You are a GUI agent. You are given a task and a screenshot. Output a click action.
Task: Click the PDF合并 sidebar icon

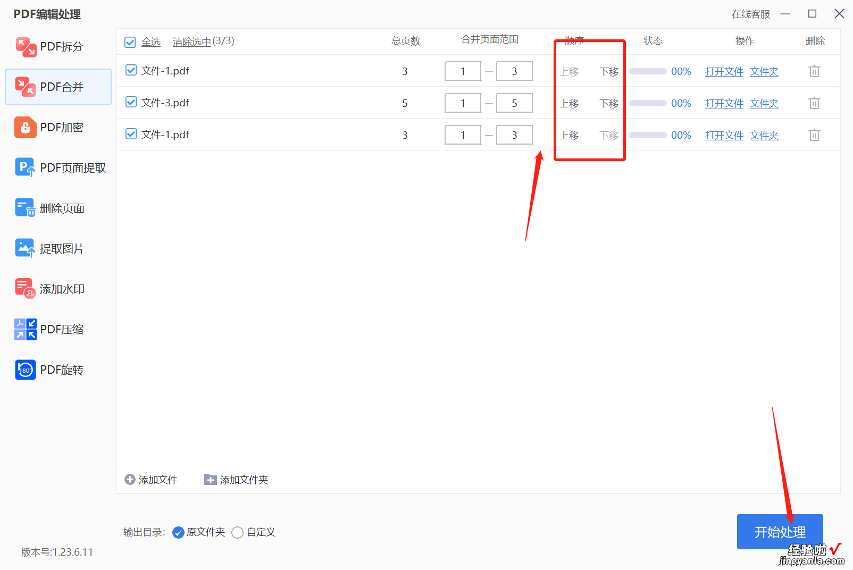click(26, 87)
